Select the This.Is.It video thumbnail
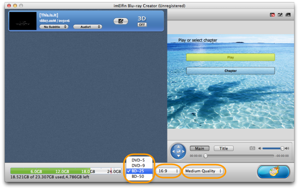Viewport: 299px width, 189px height. 23,21
